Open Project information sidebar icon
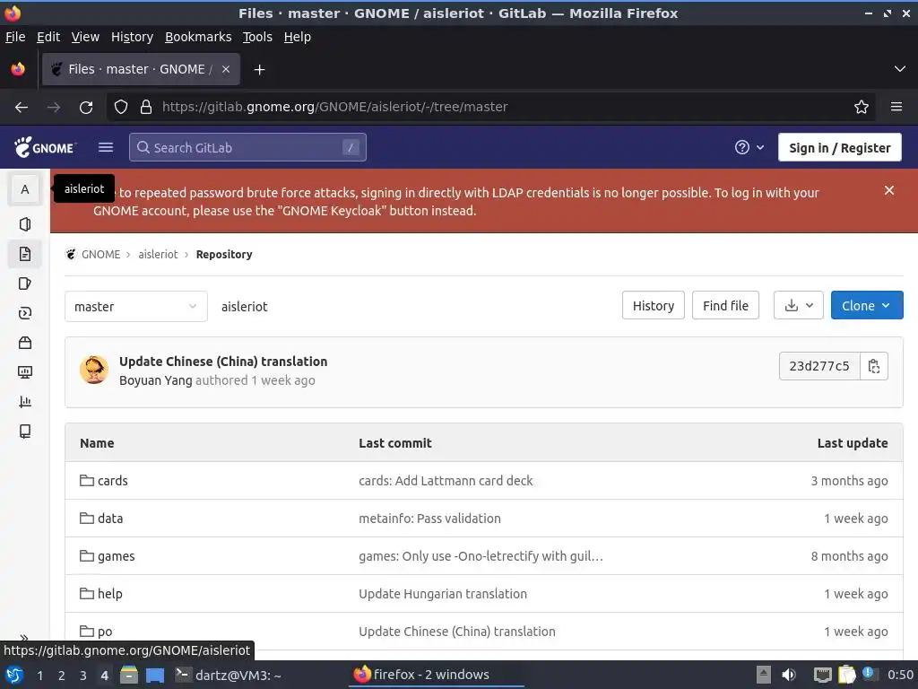 [x=24, y=224]
